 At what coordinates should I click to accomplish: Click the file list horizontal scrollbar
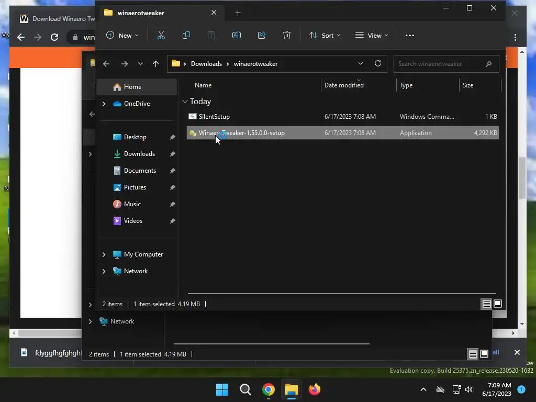[341, 293]
